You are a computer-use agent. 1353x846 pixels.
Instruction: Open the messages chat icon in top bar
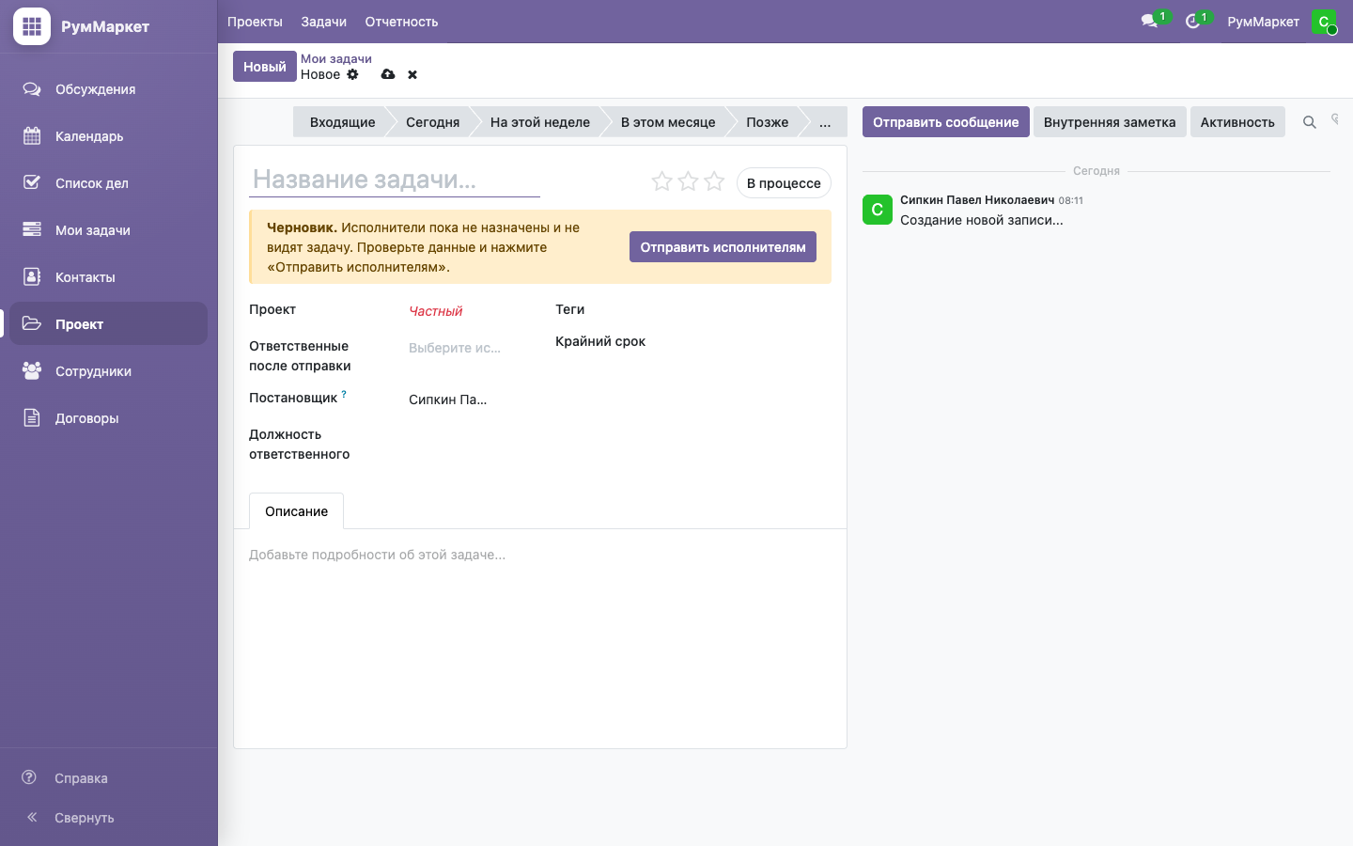tap(1149, 21)
